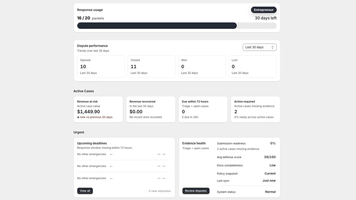Click 'Trends over last 30 days' subtitle
Viewport: 356px width, 200px height.
pyautogui.click(x=93, y=51)
